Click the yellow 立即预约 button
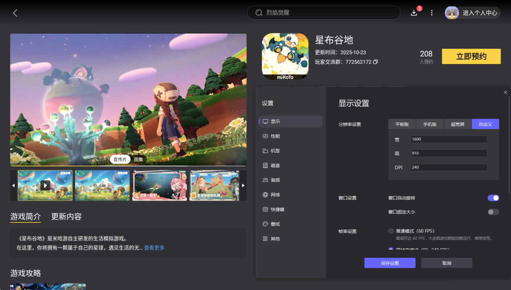 click(471, 56)
